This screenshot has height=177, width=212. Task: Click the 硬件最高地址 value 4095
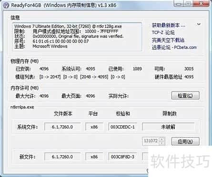(189, 77)
